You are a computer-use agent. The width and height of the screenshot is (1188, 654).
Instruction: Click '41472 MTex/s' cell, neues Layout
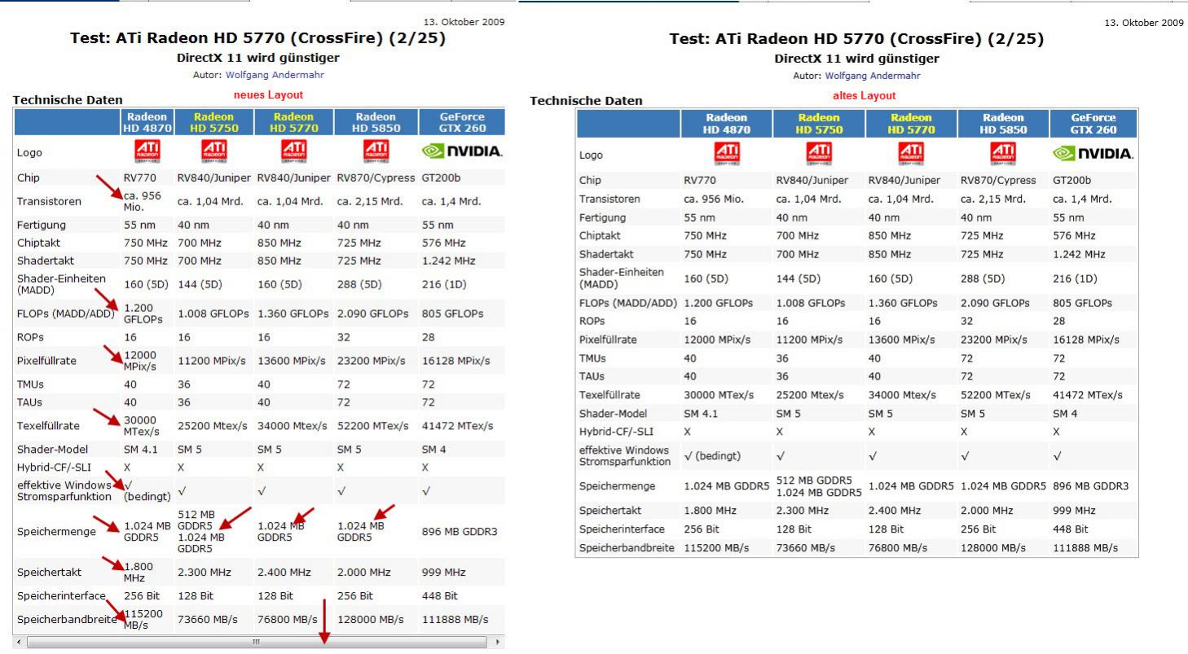pyautogui.click(x=457, y=426)
